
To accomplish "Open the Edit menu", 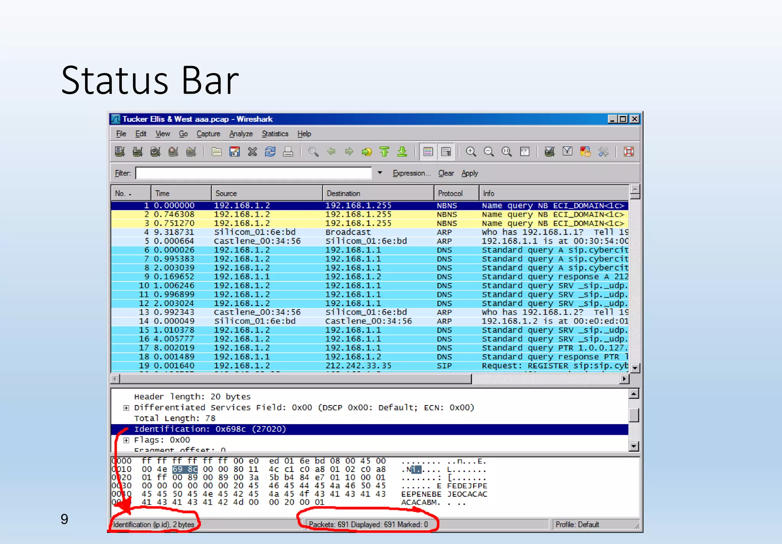I will click(x=141, y=134).
